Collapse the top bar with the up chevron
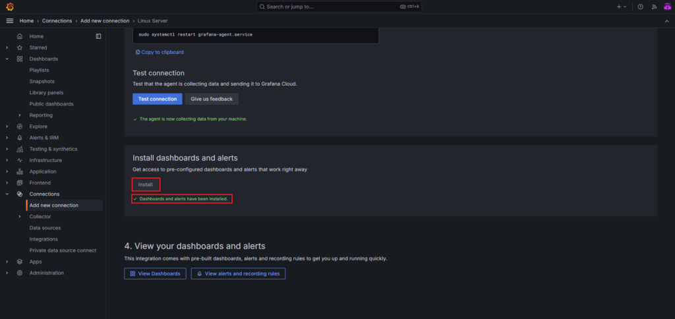This screenshot has width=675, height=319. coord(666,21)
